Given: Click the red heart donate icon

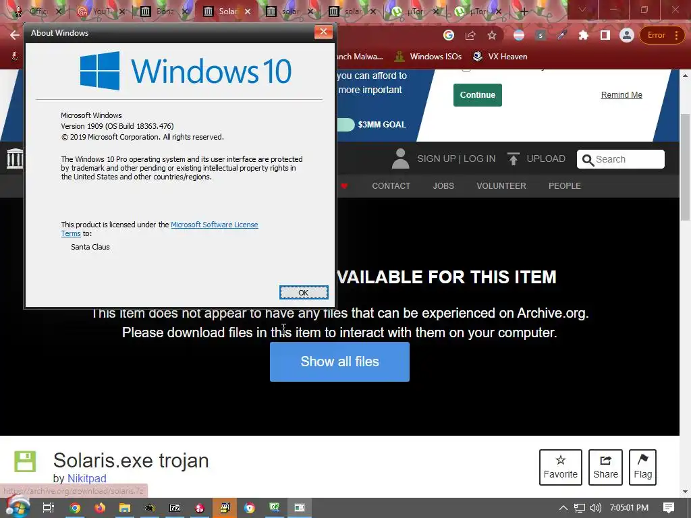Looking at the screenshot, I should pos(344,186).
